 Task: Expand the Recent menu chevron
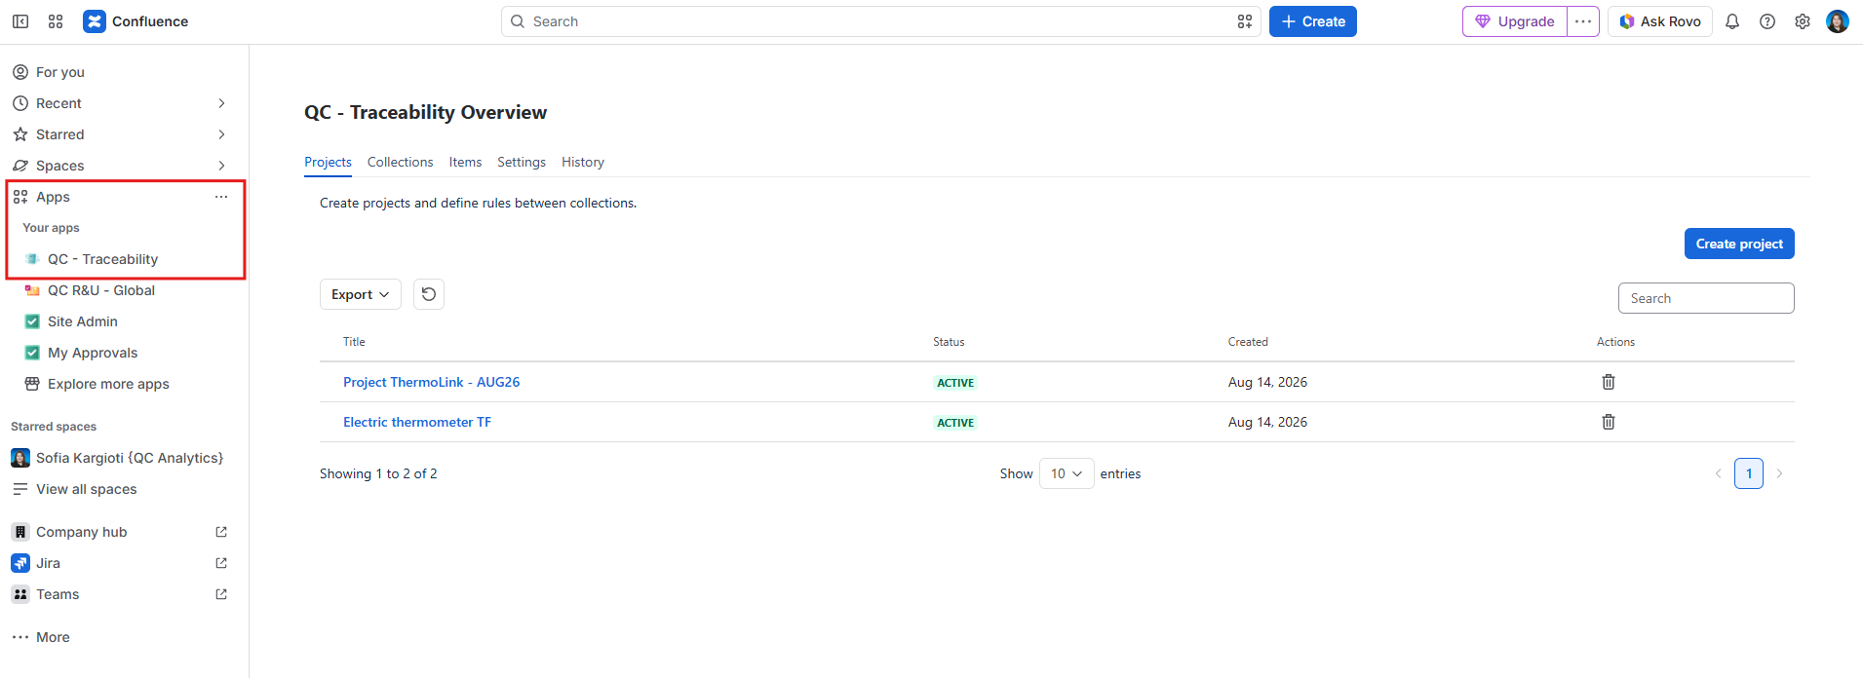click(x=221, y=103)
